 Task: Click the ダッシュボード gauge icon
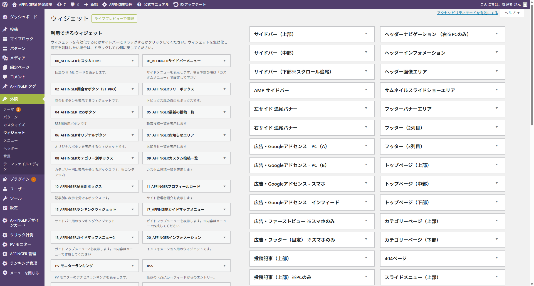pos(5,17)
